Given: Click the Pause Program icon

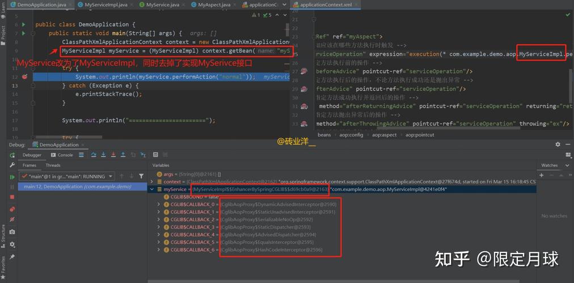Looking at the screenshot, I should (12, 187).
